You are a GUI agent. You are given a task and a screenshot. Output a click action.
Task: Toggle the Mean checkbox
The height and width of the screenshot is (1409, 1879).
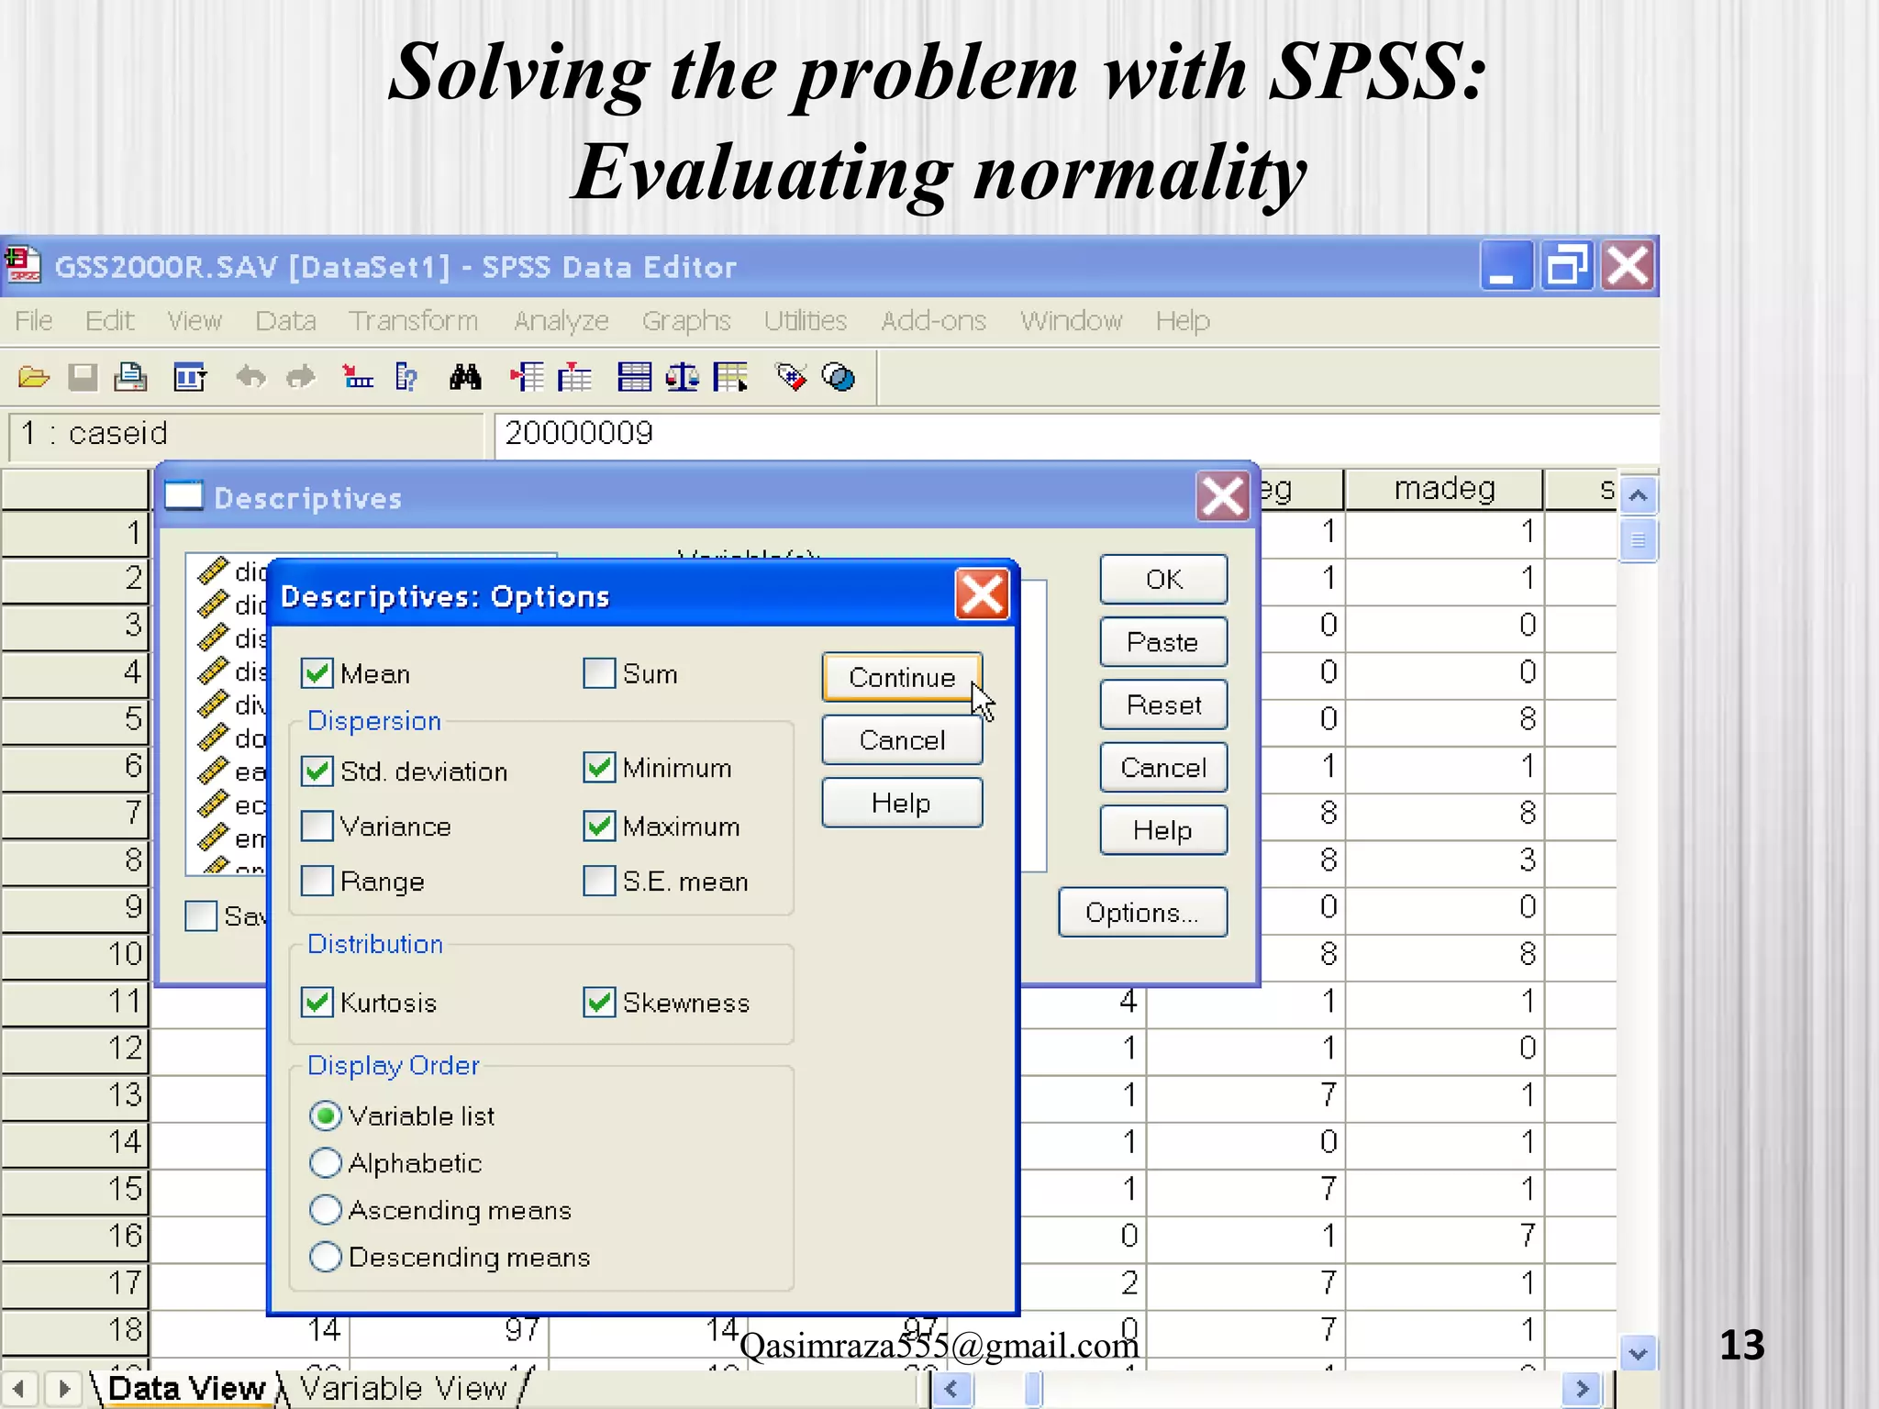pos(317,673)
